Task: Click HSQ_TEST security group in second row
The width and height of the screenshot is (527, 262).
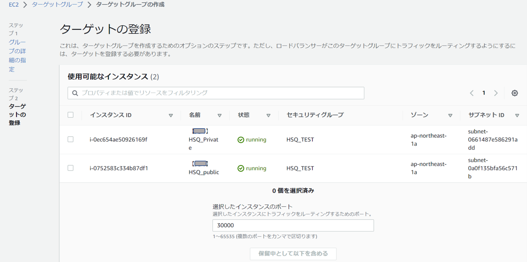Action: tap(300, 168)
